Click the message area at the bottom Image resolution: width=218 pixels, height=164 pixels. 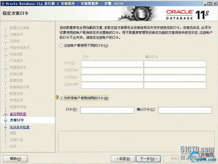(x=136, y=142)
